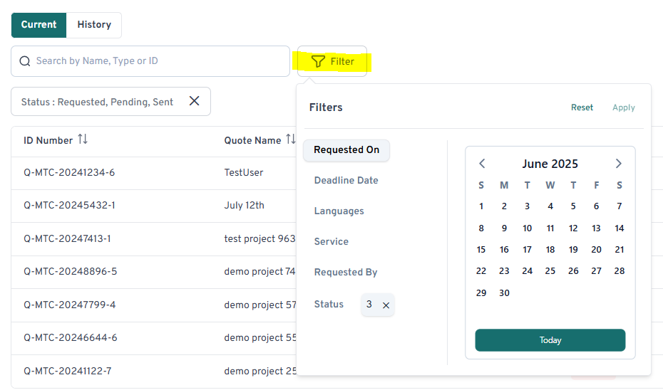Sort by ID Number column arrows

coord(83,139)
